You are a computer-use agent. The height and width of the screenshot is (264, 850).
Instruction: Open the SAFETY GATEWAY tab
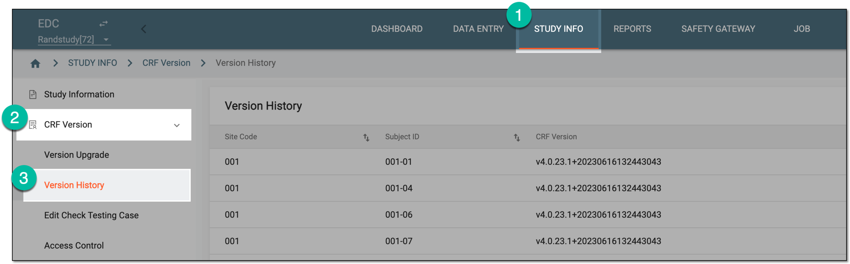[x=718, y=29]
